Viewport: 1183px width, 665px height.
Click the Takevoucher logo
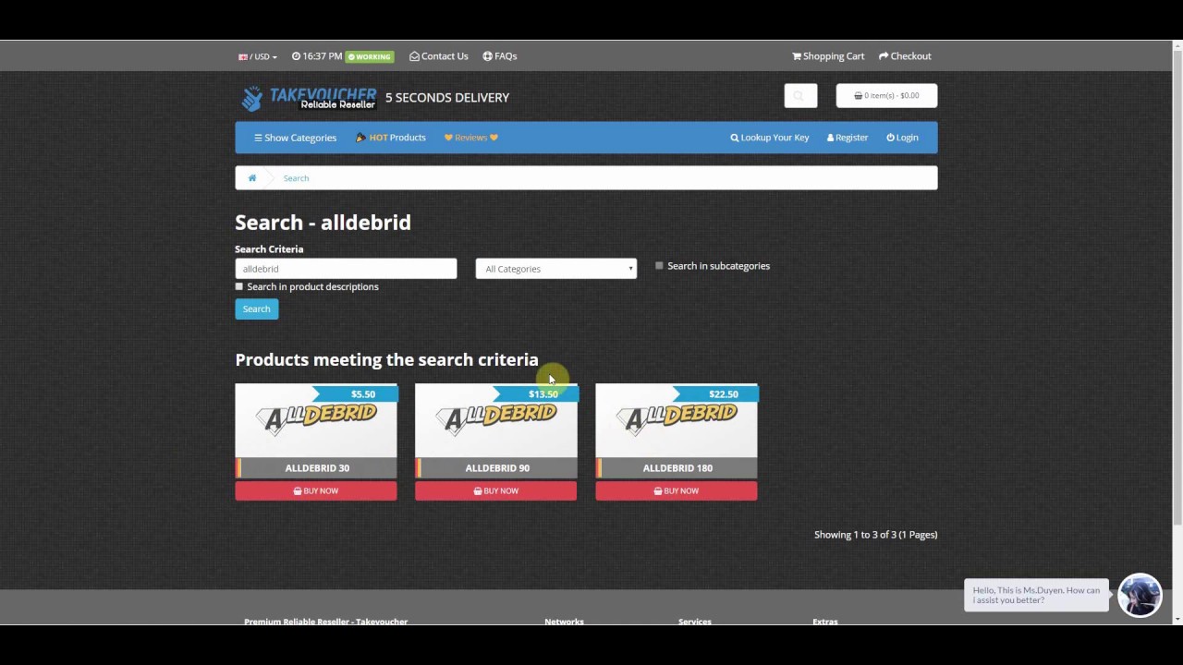tap(309, 98)
